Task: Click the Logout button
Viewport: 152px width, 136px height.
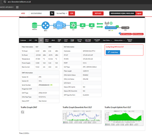Action: [139, 13]
